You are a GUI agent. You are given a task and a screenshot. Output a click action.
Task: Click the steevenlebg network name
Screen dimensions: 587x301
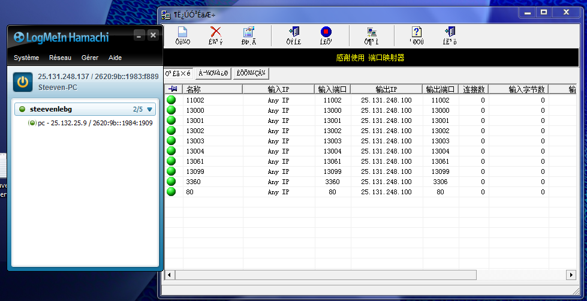(x=51, y=109)
